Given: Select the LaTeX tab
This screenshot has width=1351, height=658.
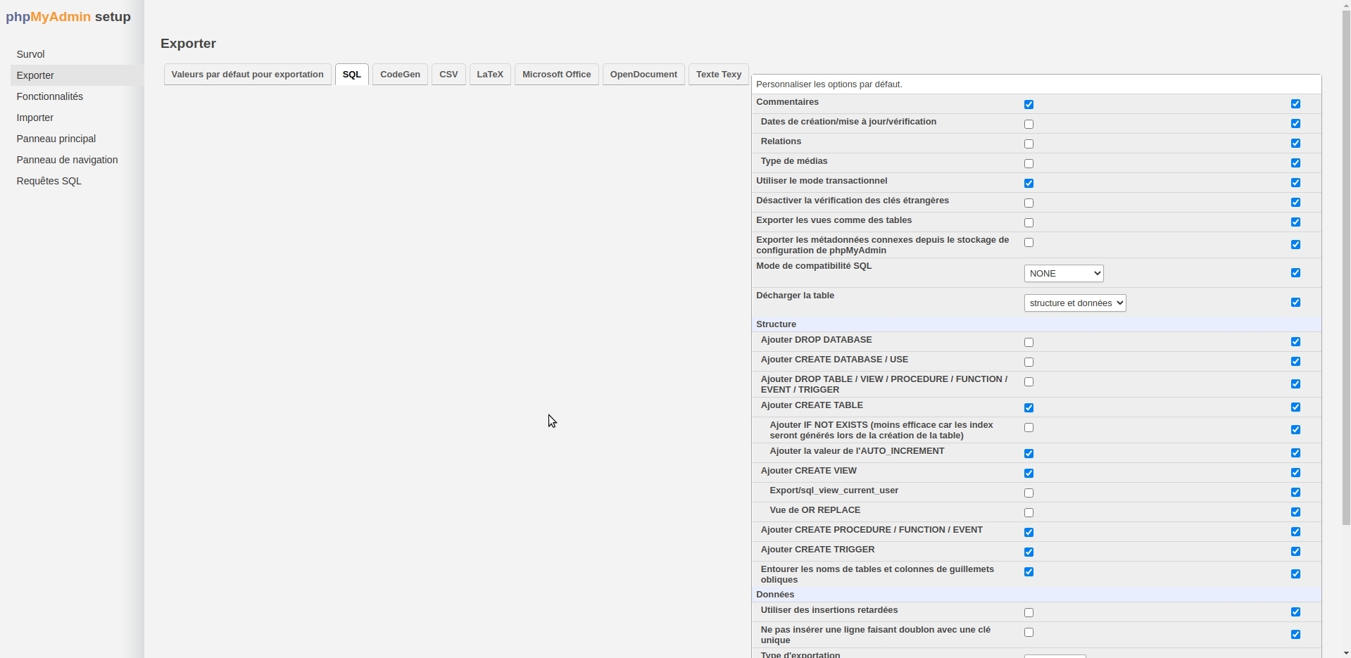Looking at the screenshot, I should [x=490, y=75].
